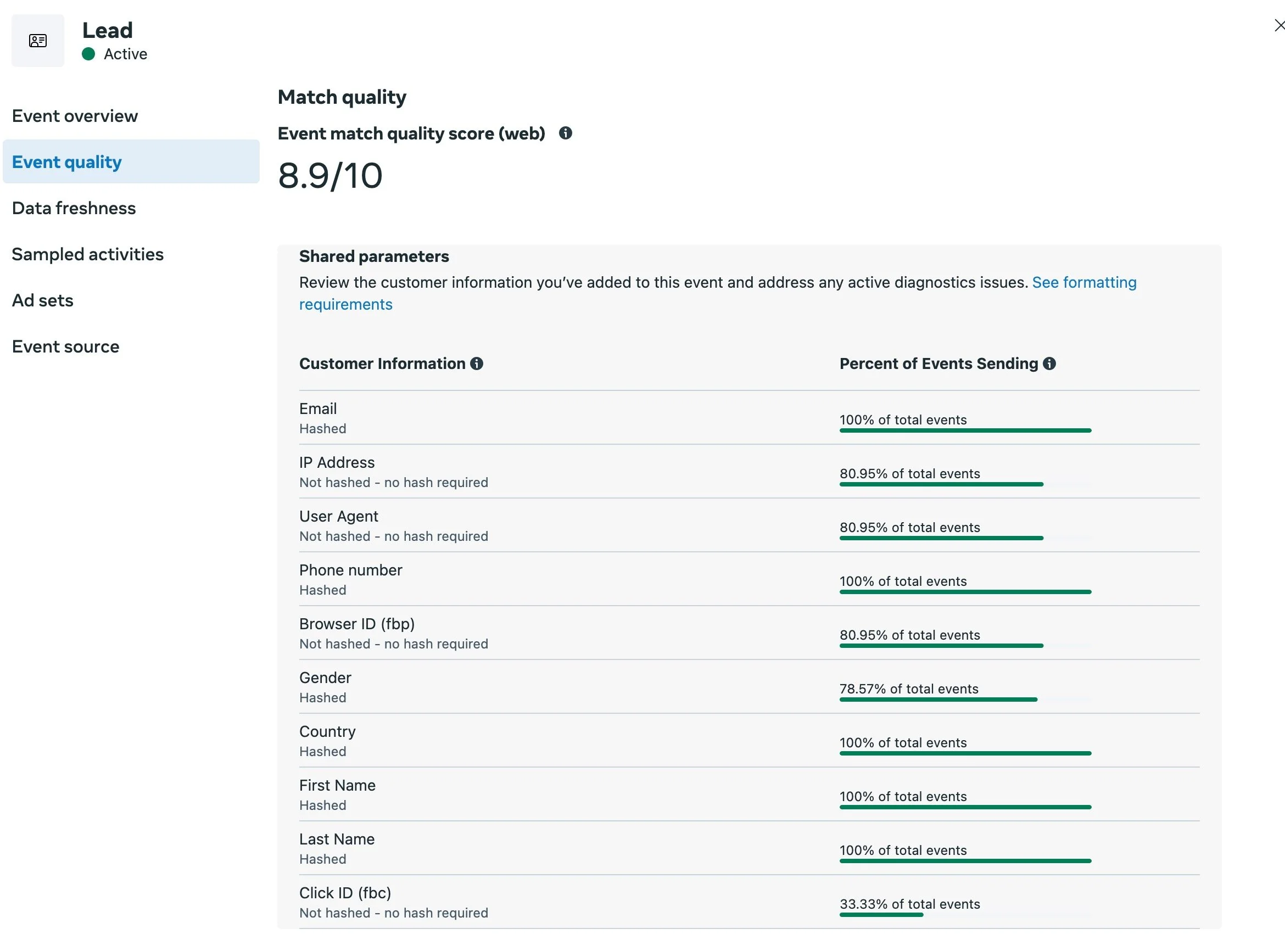Click the green Active status dot
The image size is (1285, 951).
[88, 54]
